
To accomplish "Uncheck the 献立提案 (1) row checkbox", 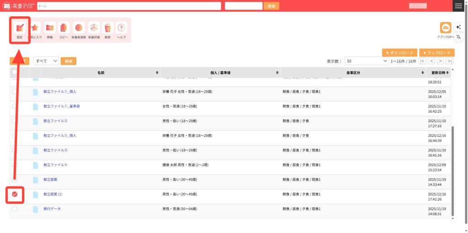I will point(15,194).
